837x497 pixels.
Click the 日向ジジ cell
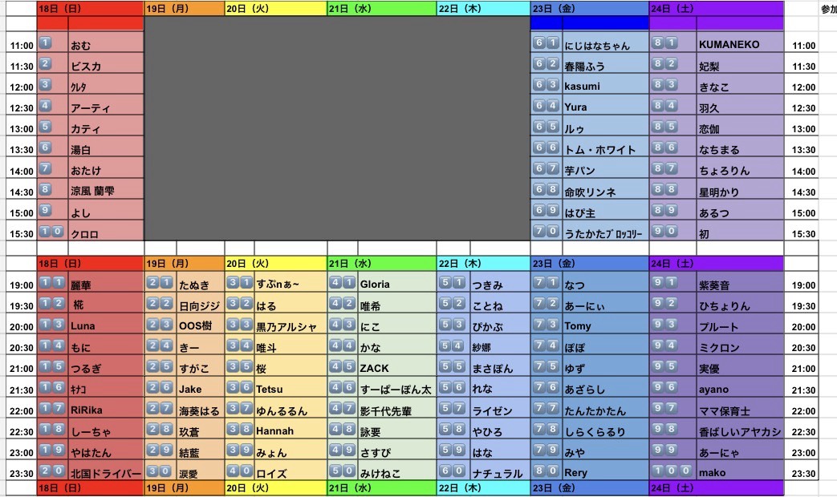click(200, 303)
